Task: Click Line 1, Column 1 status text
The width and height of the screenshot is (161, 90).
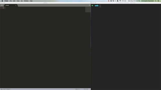Action: pyautogui.click(x=7, y=89)
